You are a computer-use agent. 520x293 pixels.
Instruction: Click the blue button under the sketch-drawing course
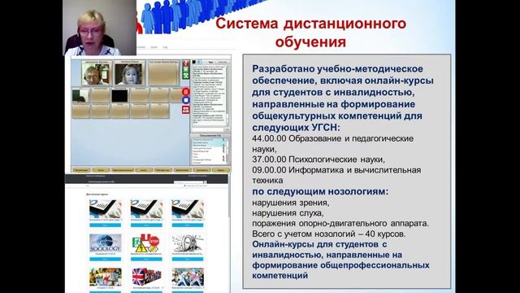[x=188, y=259]
